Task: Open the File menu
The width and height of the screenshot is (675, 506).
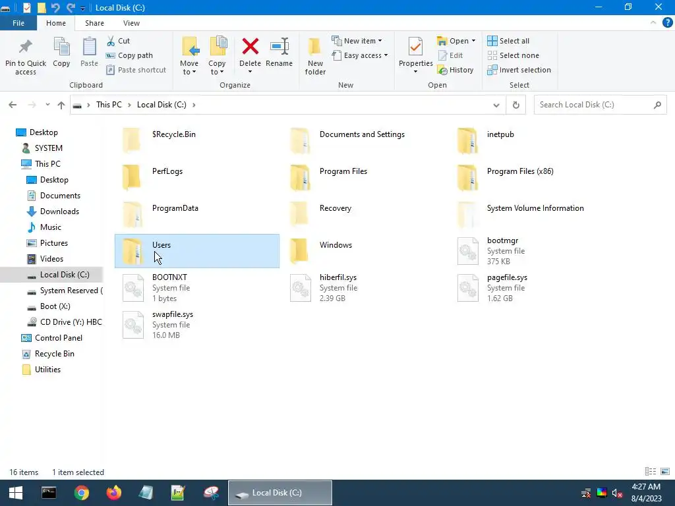Action: coord(18,23)
